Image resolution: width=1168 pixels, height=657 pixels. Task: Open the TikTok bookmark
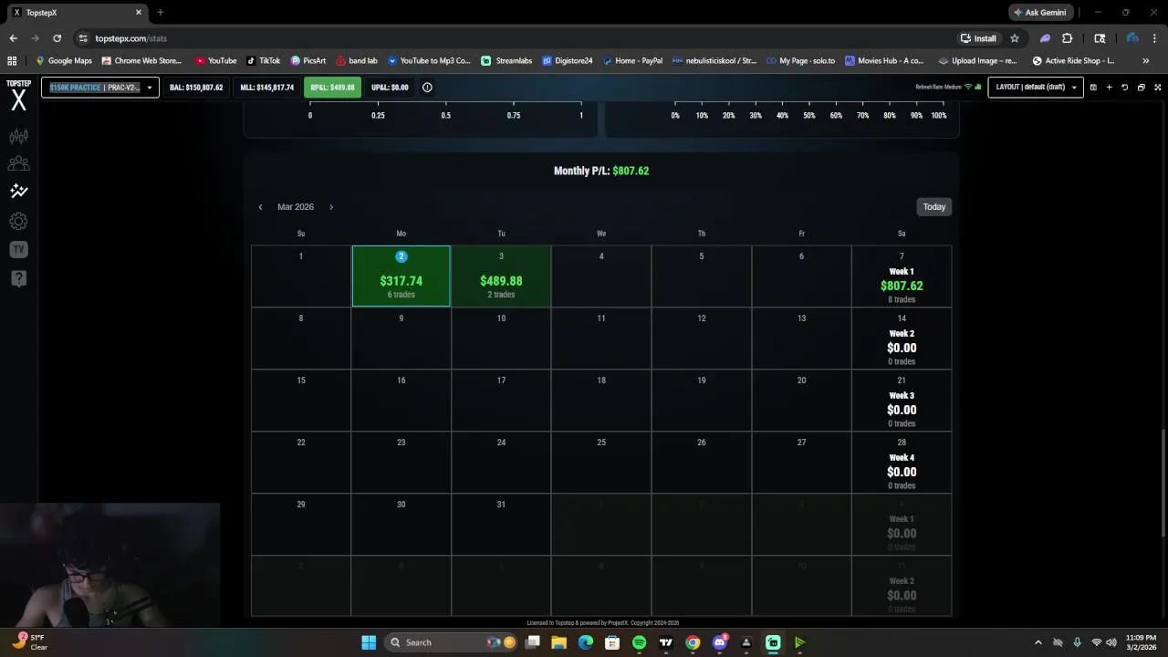coord(264,61)
